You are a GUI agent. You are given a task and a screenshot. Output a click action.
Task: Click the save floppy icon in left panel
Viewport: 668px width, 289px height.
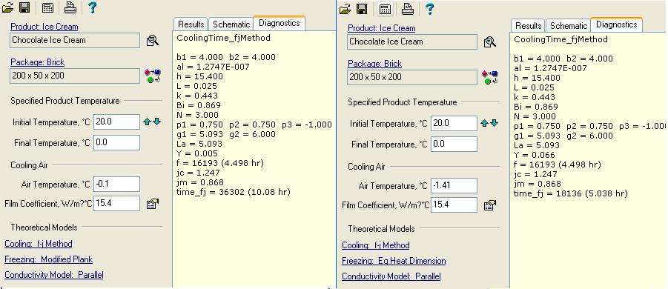(24, 7)
